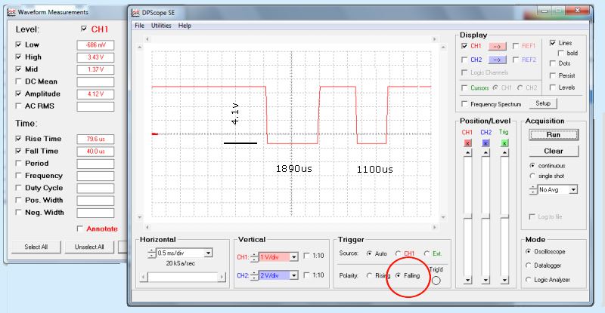Click the Trig level slider thumb
The image size is (605, 313).
pyautogui.click(x=504, y=216)
